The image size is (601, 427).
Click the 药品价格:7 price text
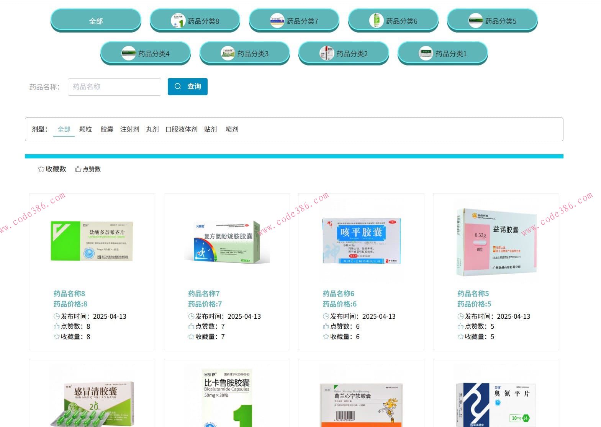(205, 304)
